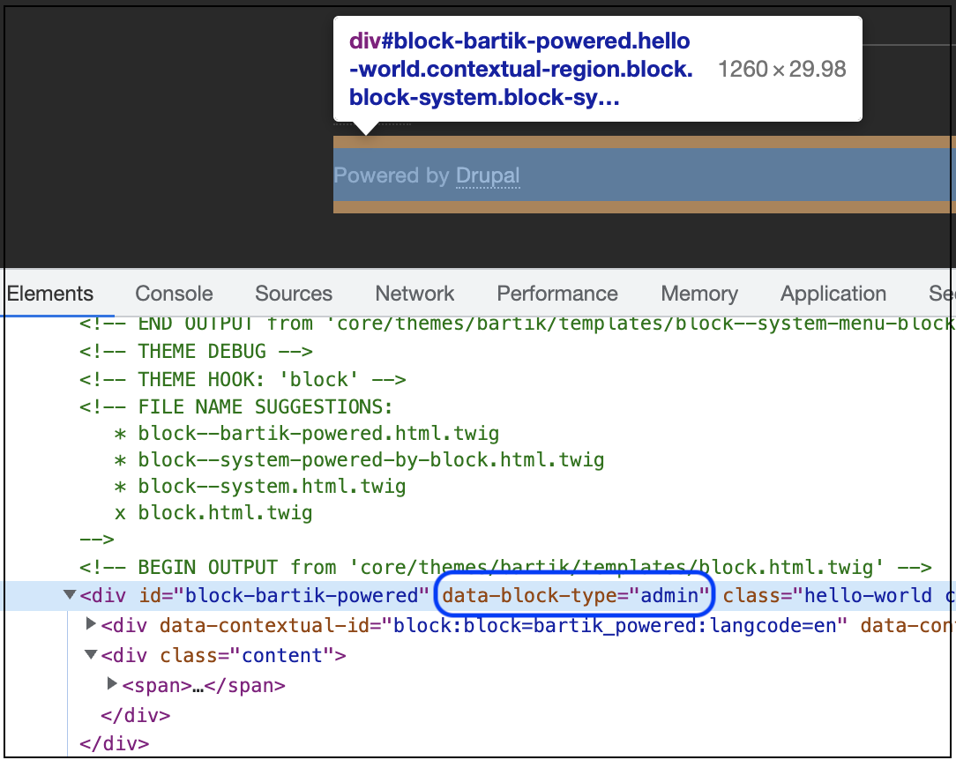Click the block--system-powered-by-block.html.twig suggestion line
The image size is (956, 760).
pyautogui.click(x=370, y=459)
